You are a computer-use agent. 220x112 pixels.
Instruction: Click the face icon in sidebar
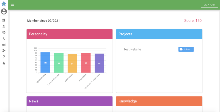coord(4,32)
